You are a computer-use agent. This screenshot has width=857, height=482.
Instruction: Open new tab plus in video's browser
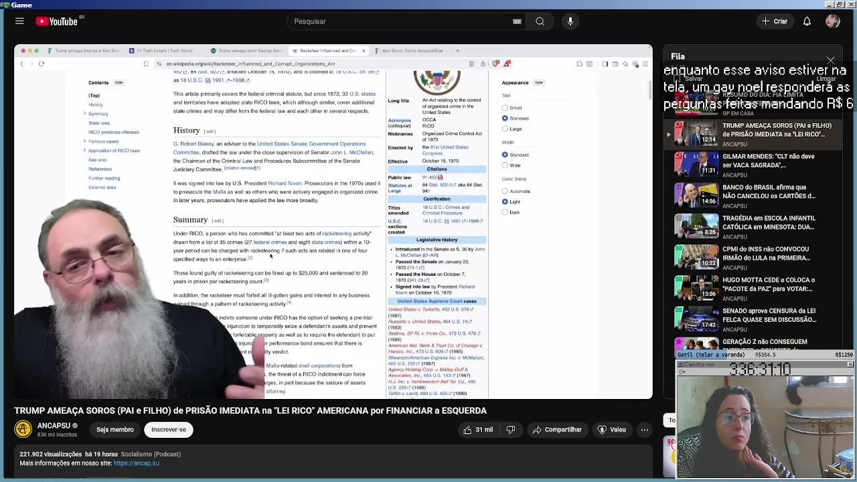tap(458, 51)
